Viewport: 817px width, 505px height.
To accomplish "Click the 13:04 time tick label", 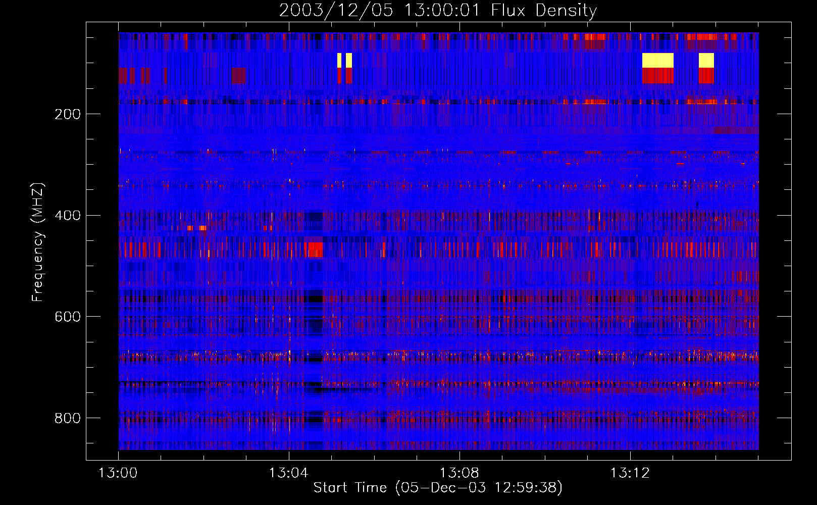I will point(288,473).
